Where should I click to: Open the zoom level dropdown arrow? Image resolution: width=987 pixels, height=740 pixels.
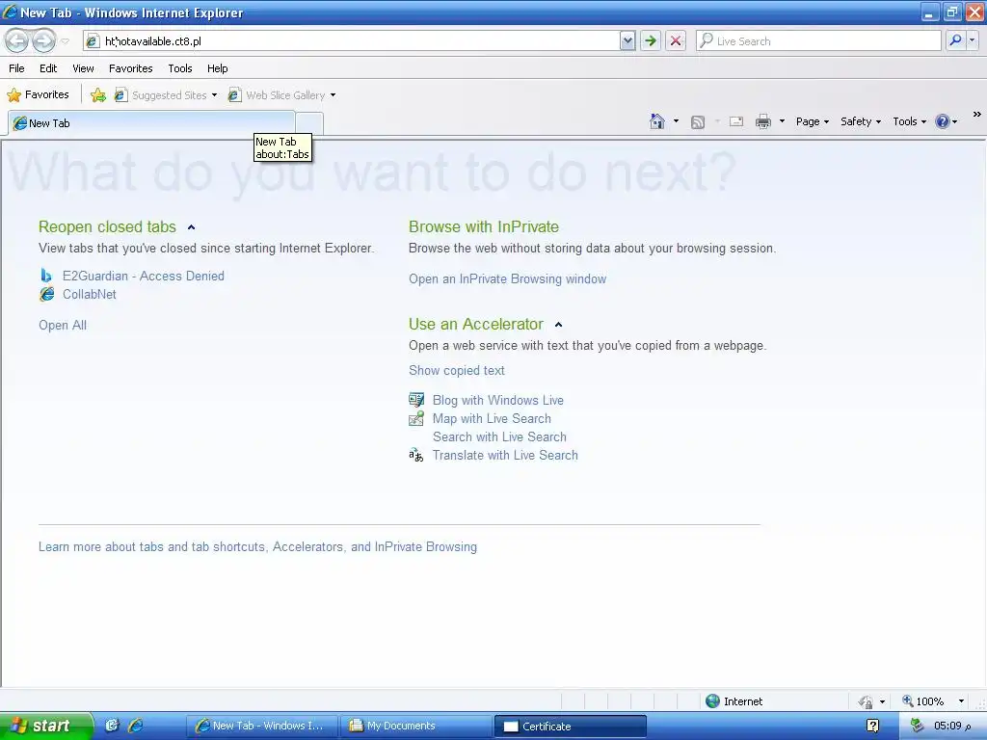coord(961,701)
